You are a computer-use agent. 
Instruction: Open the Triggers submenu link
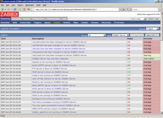tap(38, 23)
